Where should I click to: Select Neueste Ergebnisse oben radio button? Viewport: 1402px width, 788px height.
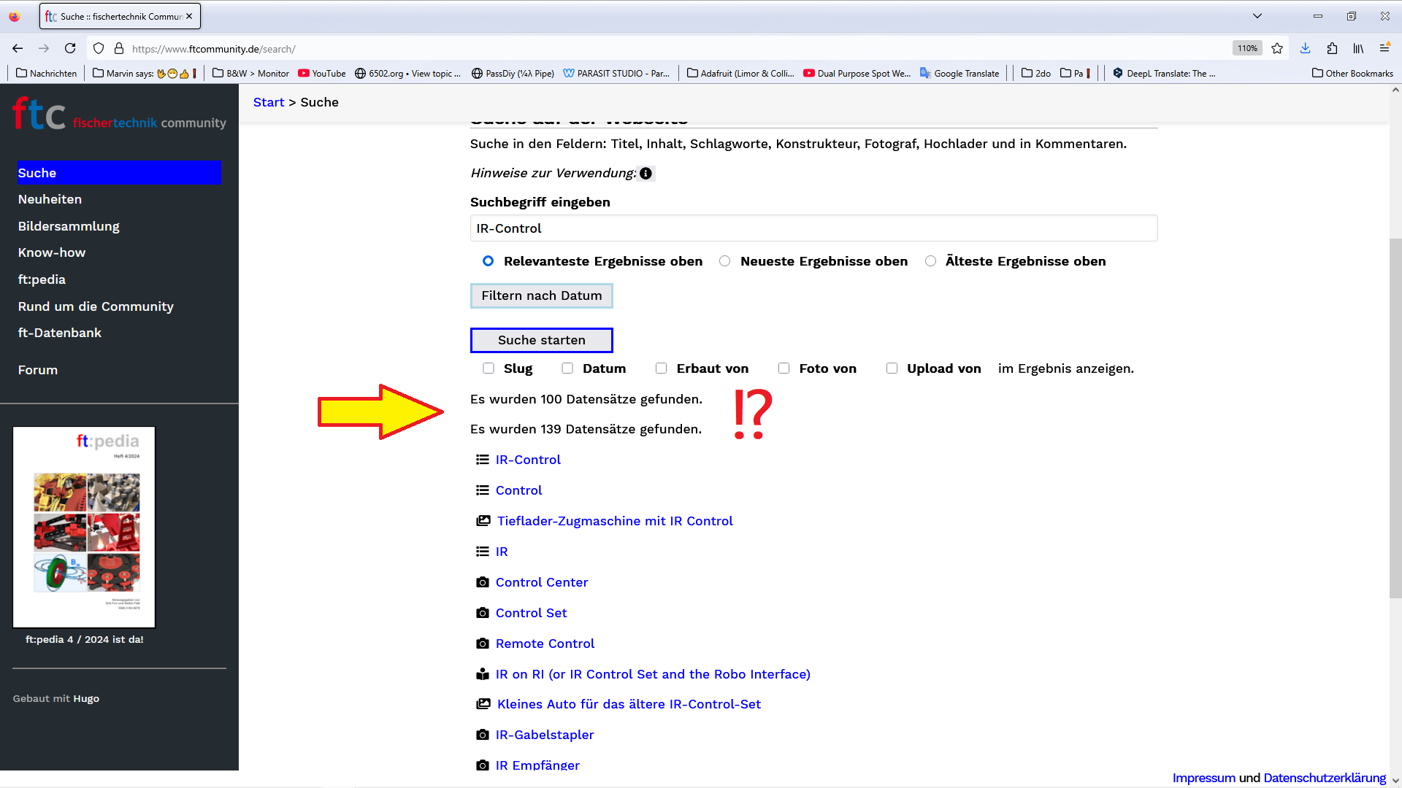tap(724, 261)
